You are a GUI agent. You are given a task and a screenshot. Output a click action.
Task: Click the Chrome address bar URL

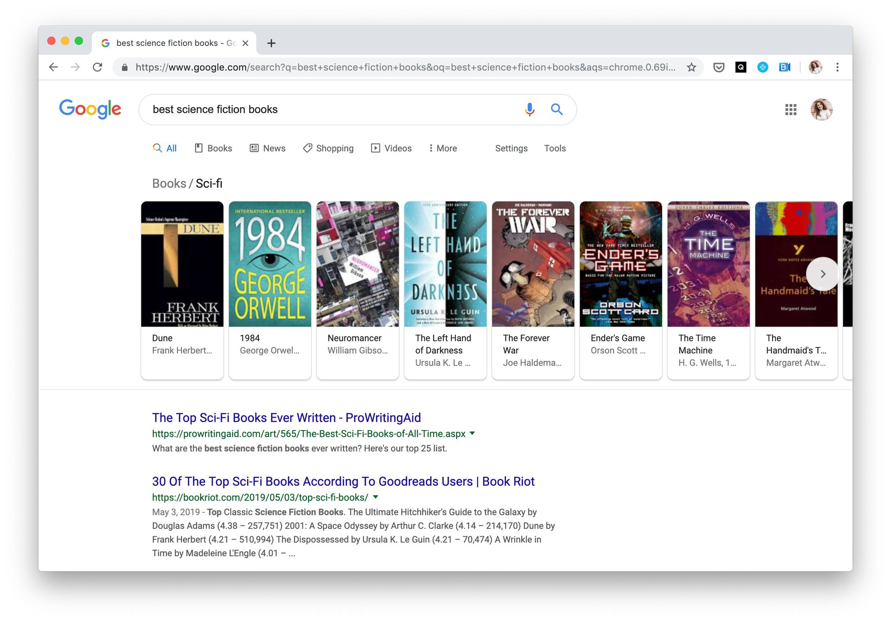point(405,67)
